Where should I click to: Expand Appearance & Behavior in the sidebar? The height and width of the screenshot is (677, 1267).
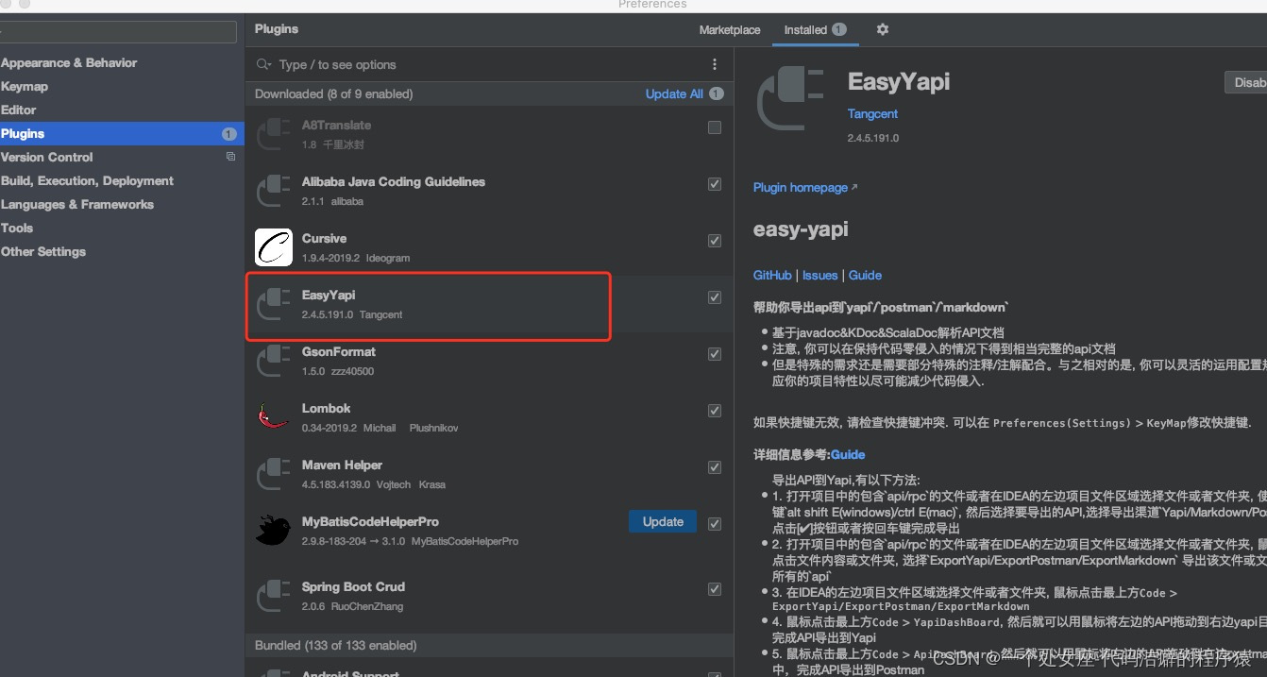coord(70,62)
